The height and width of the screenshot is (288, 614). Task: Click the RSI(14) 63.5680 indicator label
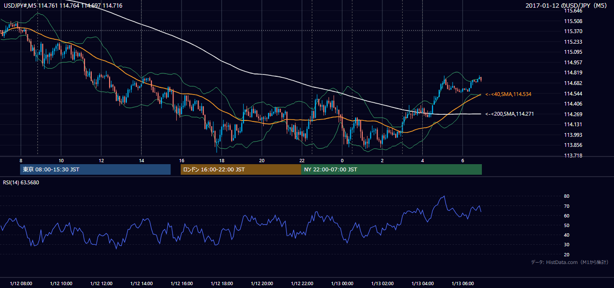(21, 182)
